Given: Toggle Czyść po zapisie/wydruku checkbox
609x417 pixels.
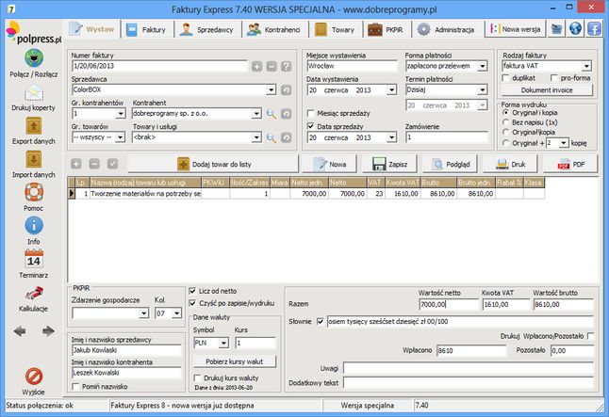Looking at the screenshot, I should coord(192,303).
